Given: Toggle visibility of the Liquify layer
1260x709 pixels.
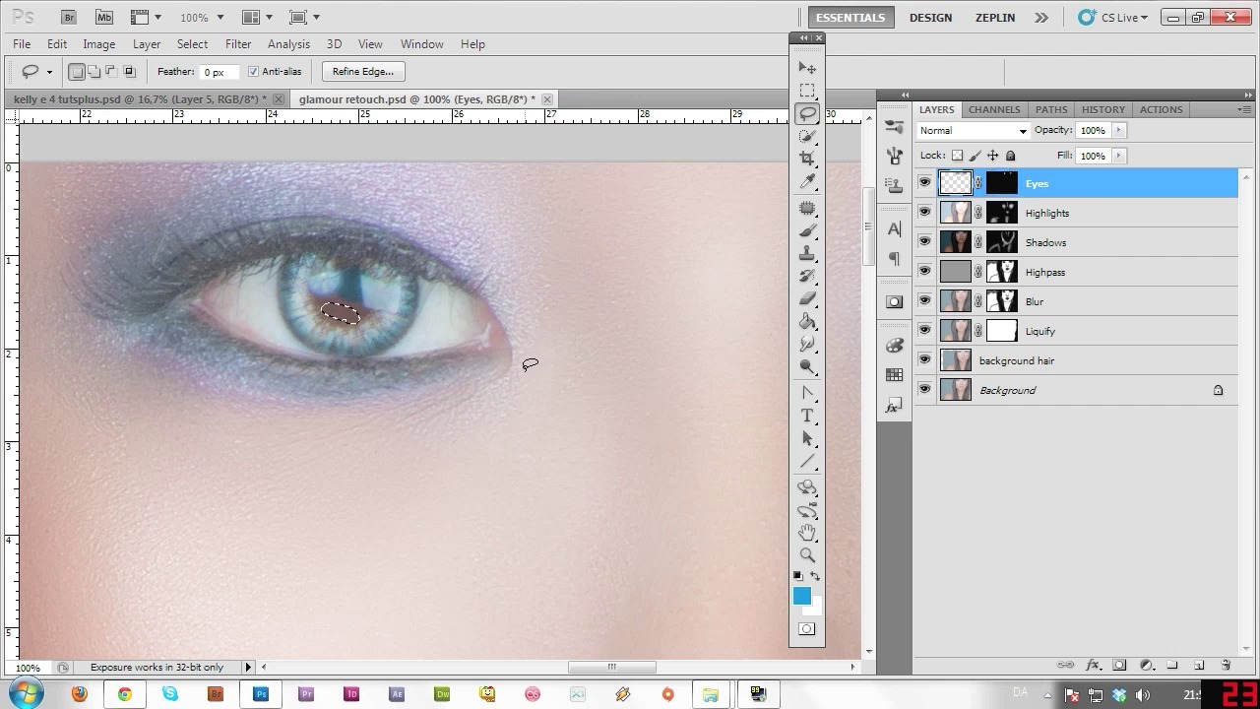Looking at the screenshot, I should click(924, 331).
